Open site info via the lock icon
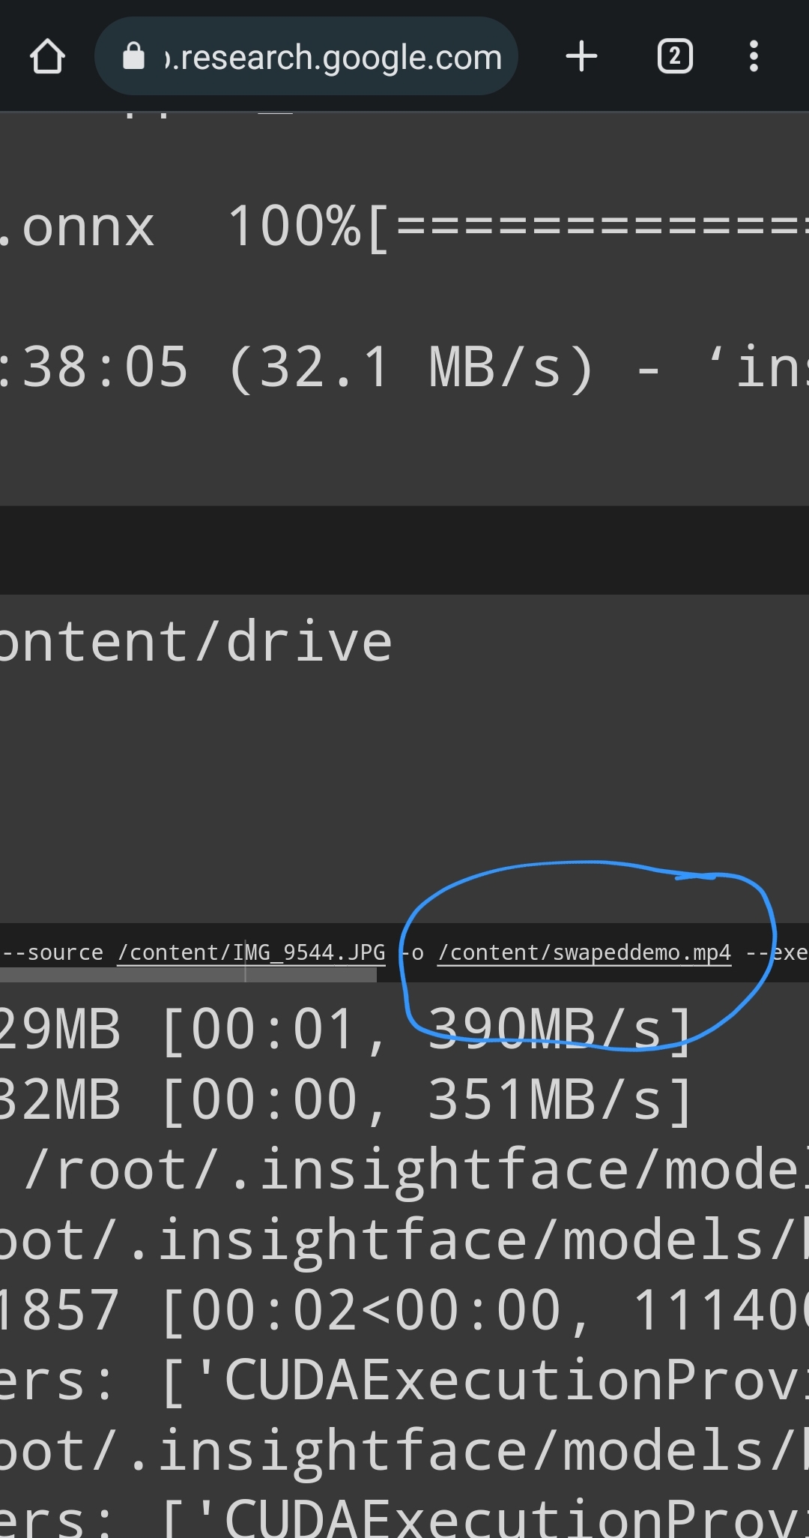Screen dimensions: 809x1538 pos(133,56)
